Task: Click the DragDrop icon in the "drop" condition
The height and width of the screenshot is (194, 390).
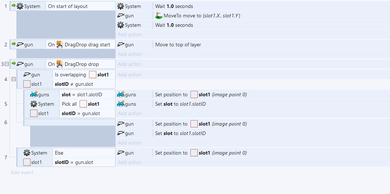Action: (x=60, y=64)
